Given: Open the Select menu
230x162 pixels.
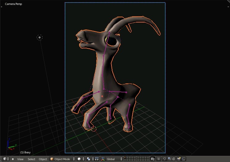Looking at the screenshot, I should 31,159.
